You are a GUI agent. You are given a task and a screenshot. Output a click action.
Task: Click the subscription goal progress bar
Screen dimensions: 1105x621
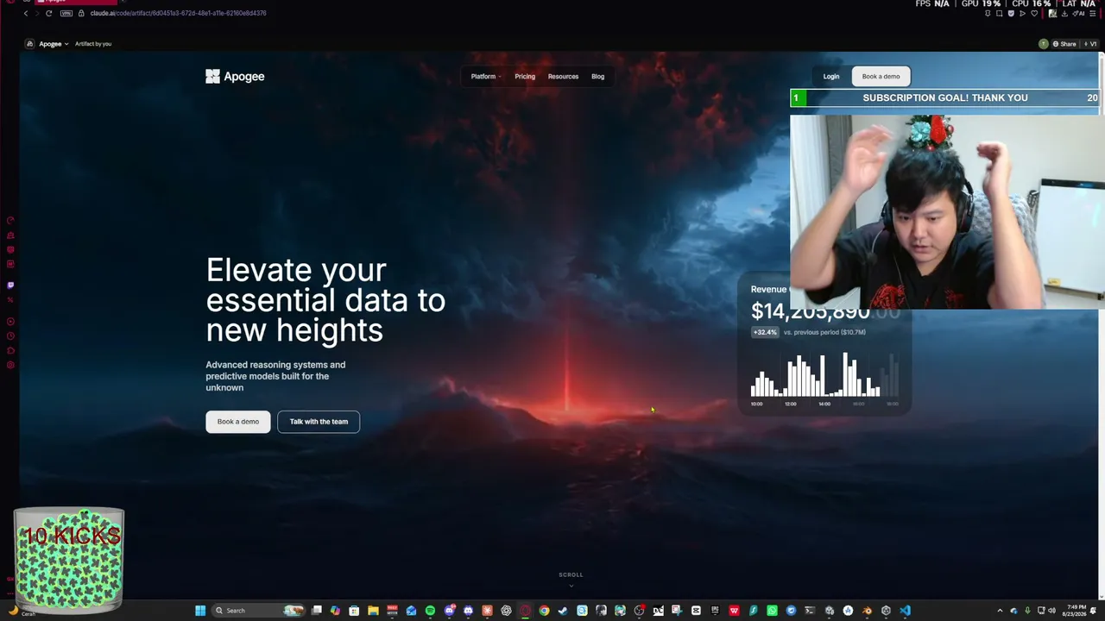945,98
